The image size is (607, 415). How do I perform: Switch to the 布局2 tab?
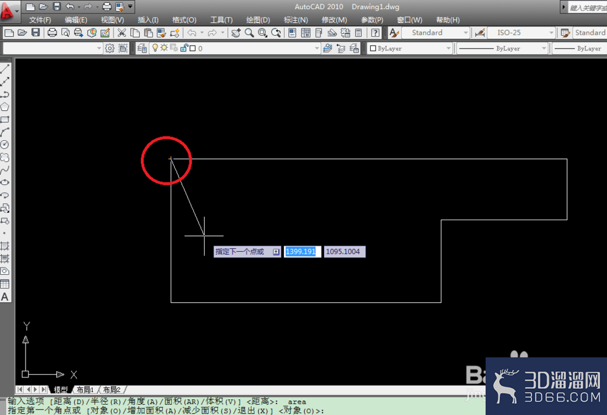click(x=112, y=390)
